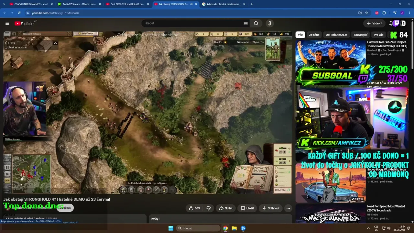Open the Chrome extensions puzzle icon
Screen dimensions: 414x233
[x=384, y=13]
